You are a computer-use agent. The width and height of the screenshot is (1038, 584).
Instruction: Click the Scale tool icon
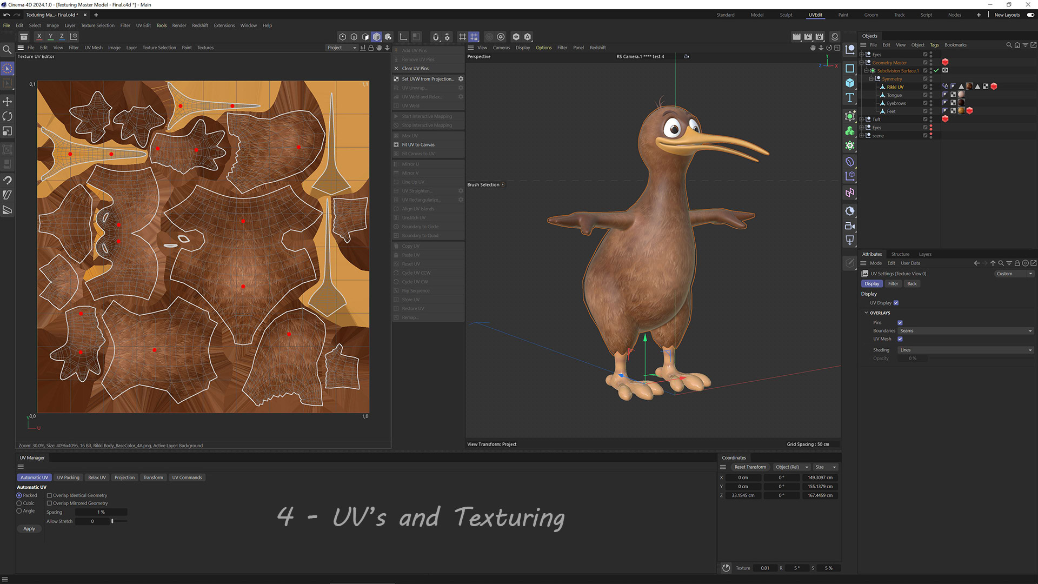[x=8, y=131]
